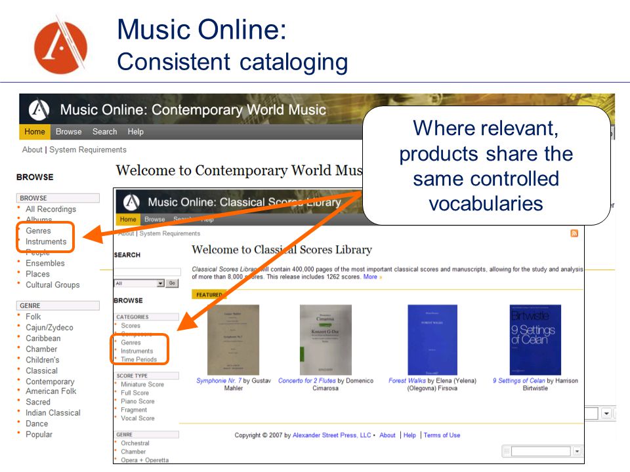Browse Genres in Classical Scores categories
This screenshot has width=630, height=472.
(x=131, y=343)
